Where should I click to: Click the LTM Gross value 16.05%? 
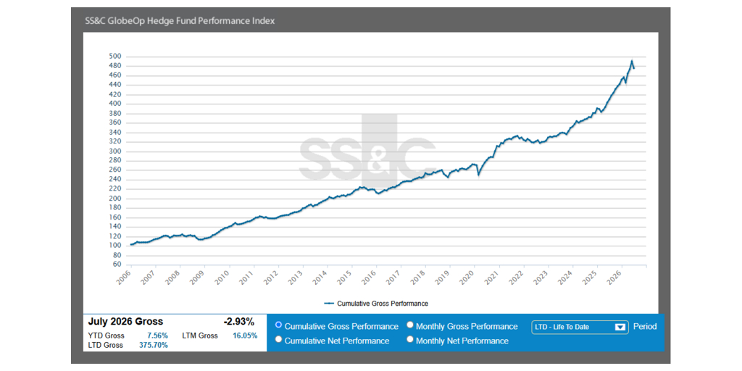(245, 335)
